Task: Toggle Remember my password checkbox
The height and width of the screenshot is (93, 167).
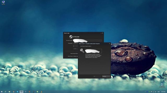Action: pyautogui.click(x=74, y=46)
